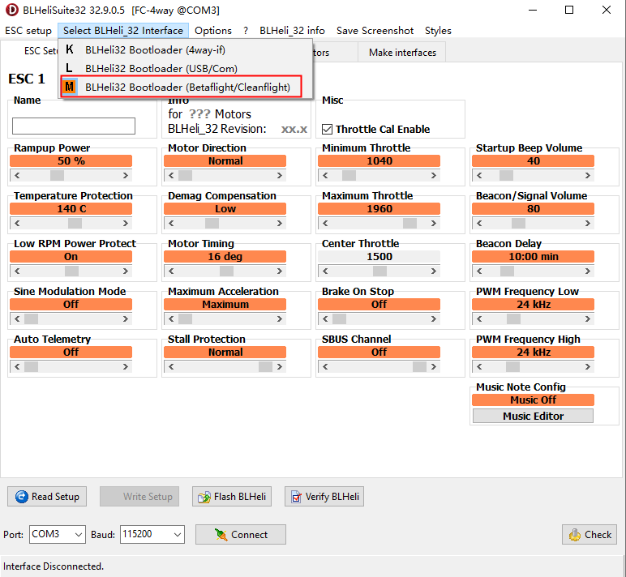Increase Motor Direction with right arrow
The width and height of the screenshot is (626, 577).
[280, 176]
